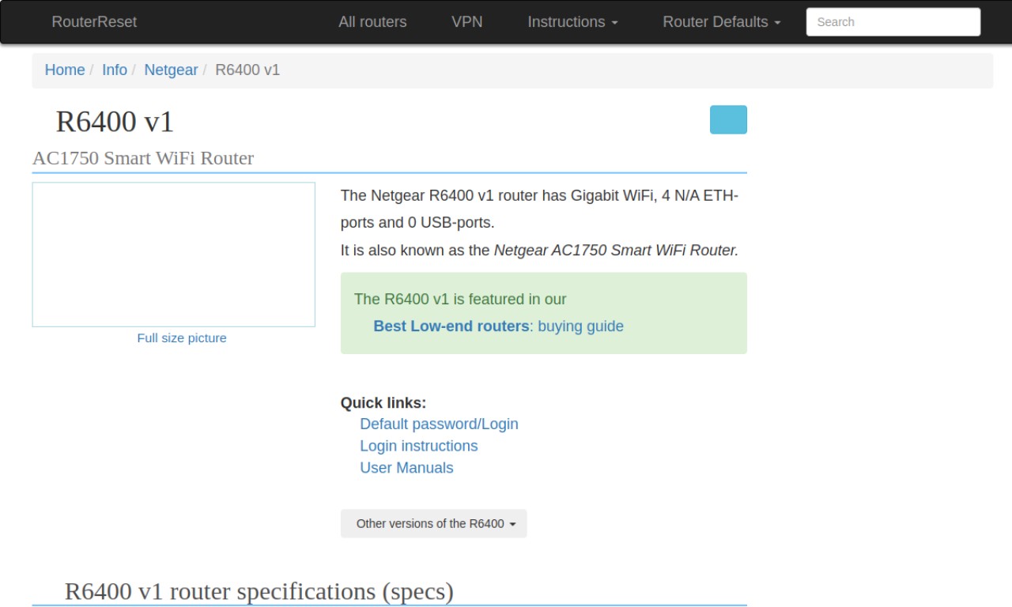Open the User Manuals quick link
Viewport: 1012px width, 607px height.
[406, 468]
